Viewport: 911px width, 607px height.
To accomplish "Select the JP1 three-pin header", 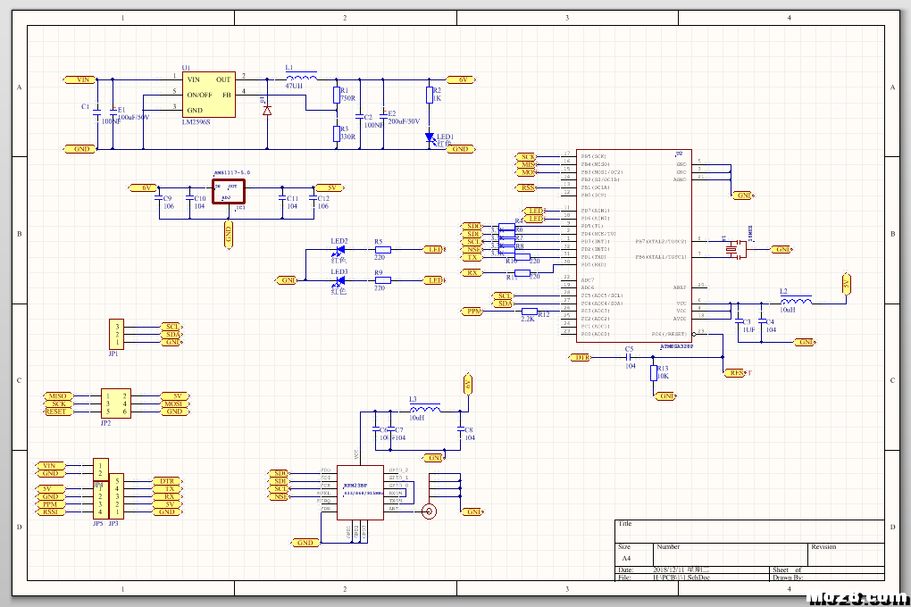I will click(117, 335).
